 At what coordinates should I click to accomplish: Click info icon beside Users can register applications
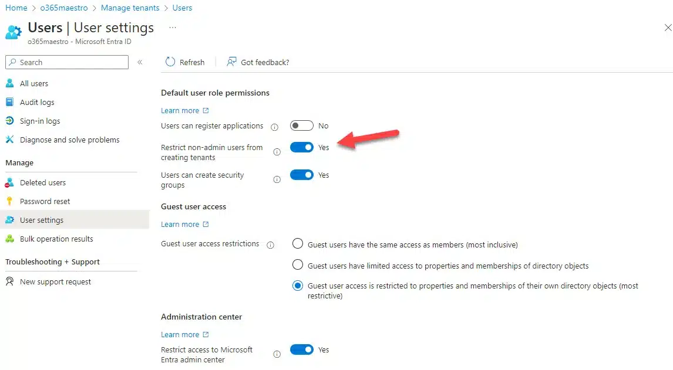point(274,127)
